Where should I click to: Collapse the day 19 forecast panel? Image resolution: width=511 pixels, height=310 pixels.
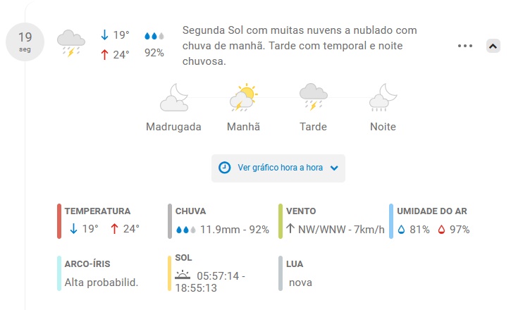pyautogui.click(x=493, y=46)
